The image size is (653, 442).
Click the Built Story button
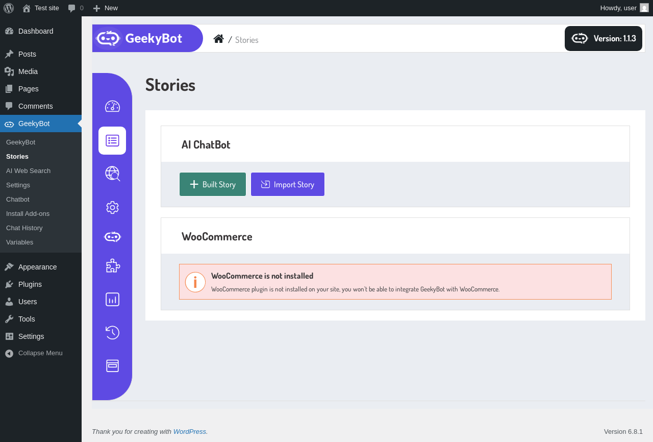(213, 184)
